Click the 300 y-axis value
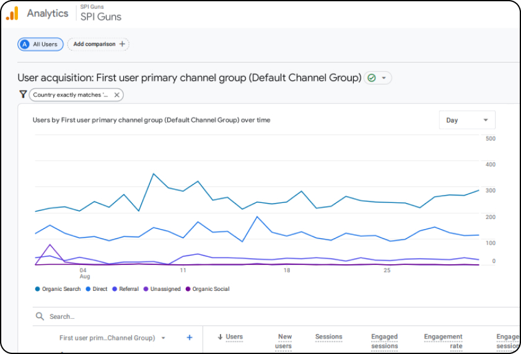This screenshot has height=354, width=521. [491, 191]
